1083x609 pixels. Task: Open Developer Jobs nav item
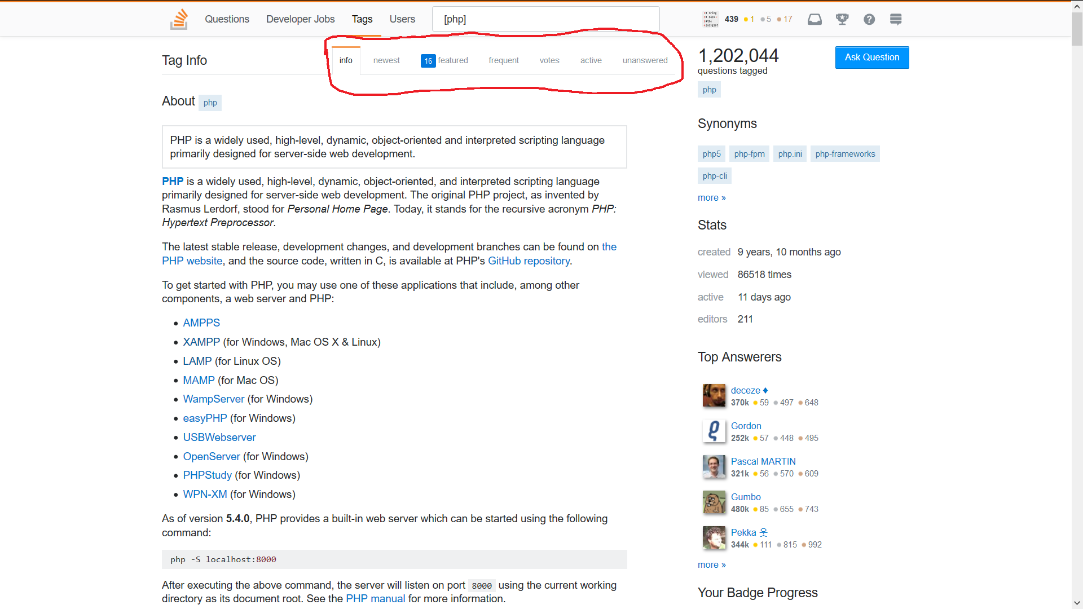[x=300, y=19]
